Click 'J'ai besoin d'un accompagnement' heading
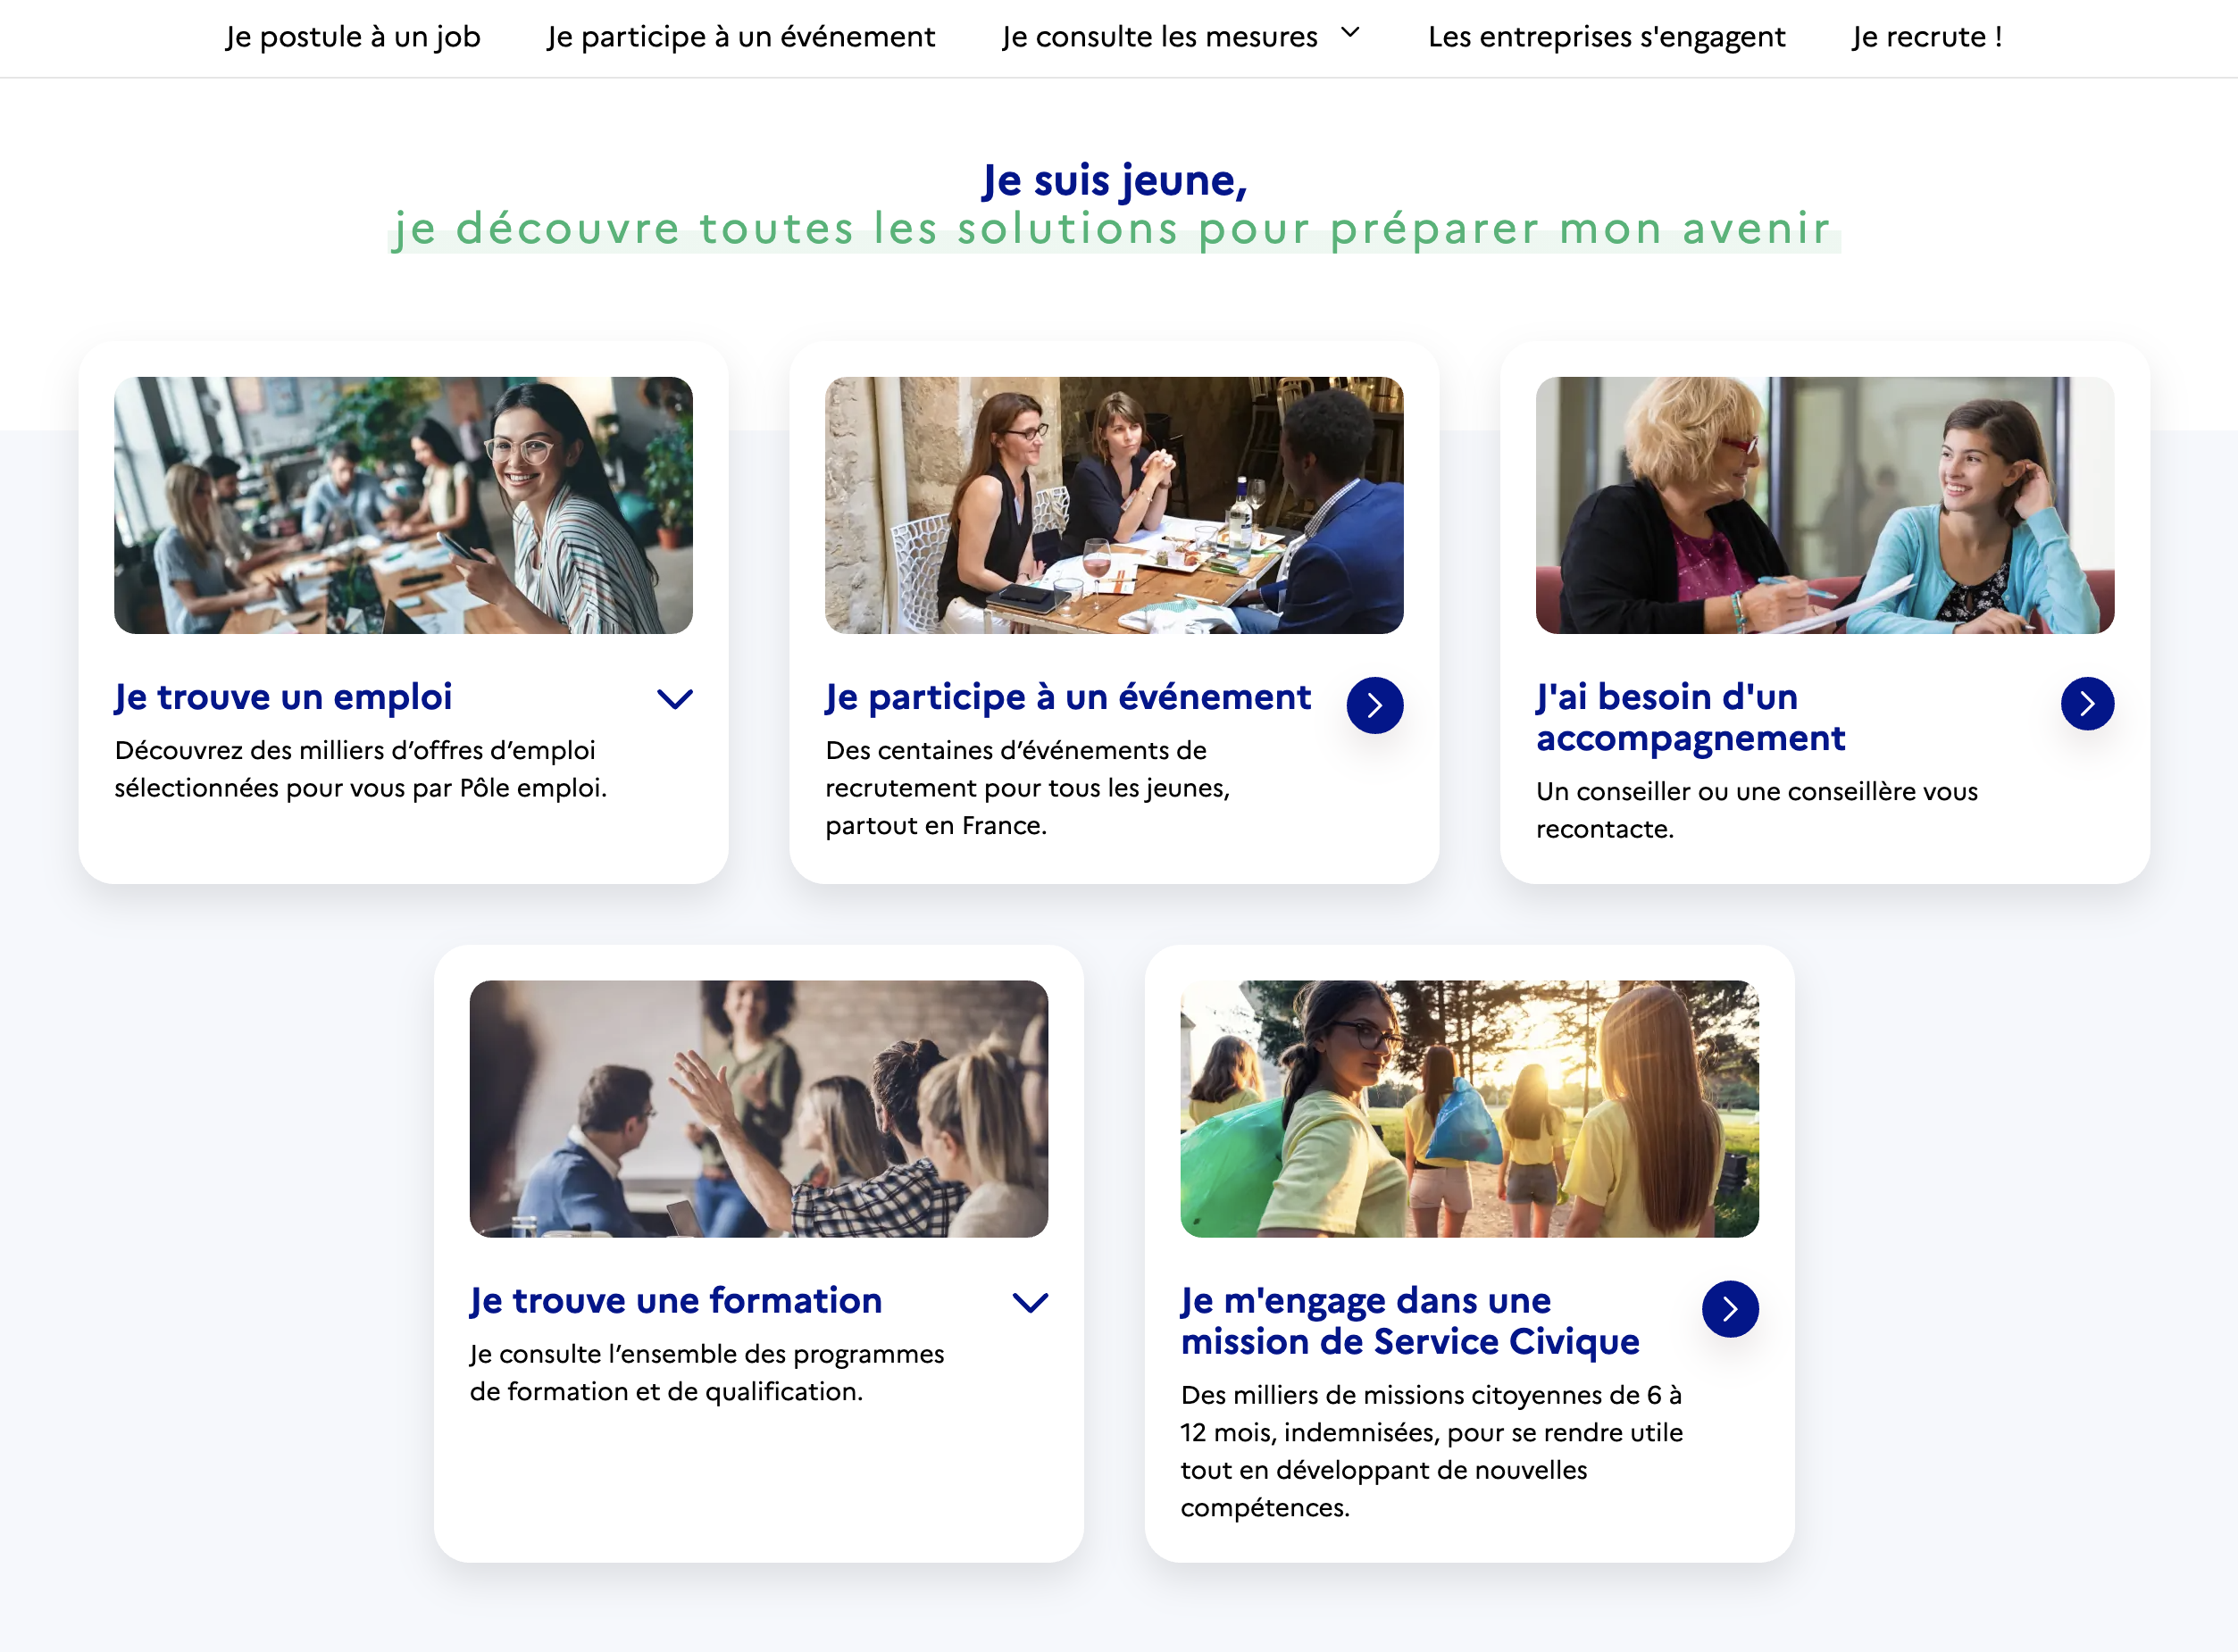This screenshot has height=1652, width=2238. point(1690,717)
